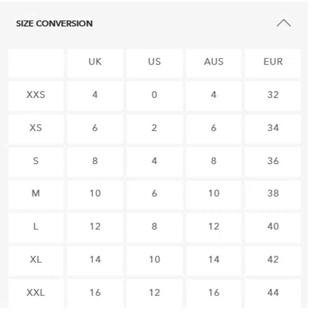
Task: Select EUR value 36 for S
Action: pyautogui.click(x=273, y=161)
